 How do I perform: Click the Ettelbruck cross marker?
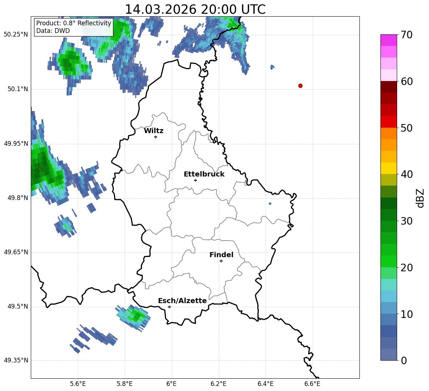pos(195,180)
